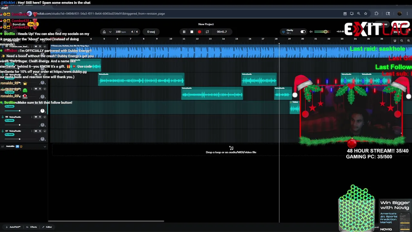Click the horizontal timeline scrollbar
Image resolution: width=412 pixels, height=232 pixels.
tap(106, 221)
